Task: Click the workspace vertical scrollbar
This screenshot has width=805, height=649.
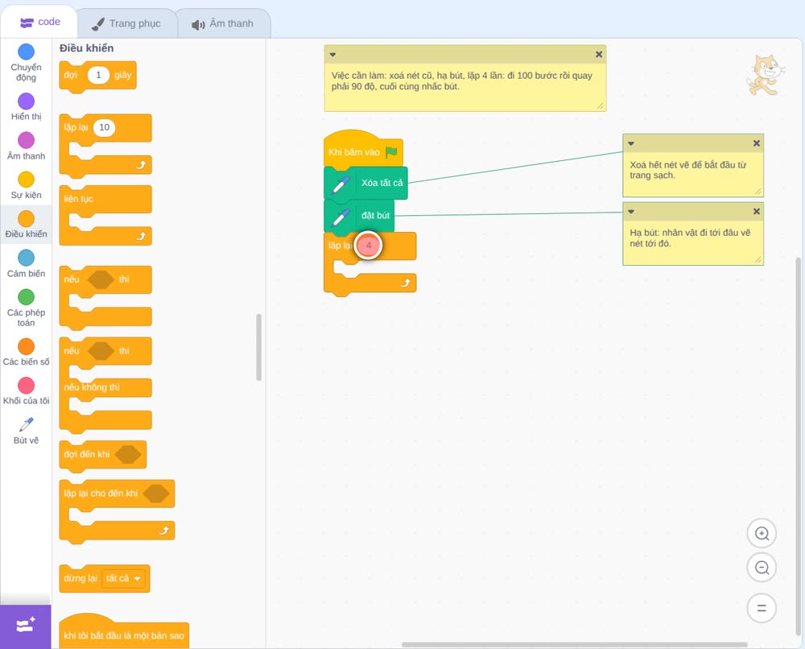Action: [799, 445]
